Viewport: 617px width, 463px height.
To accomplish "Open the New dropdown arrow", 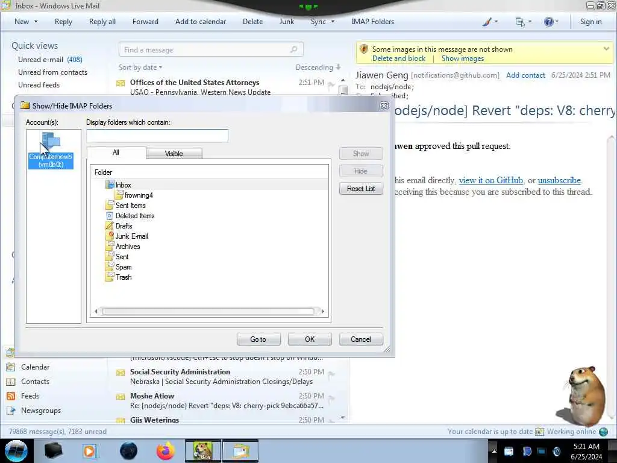I will point(36,22).
